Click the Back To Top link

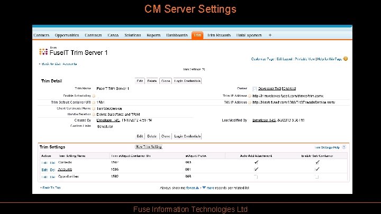[50, 188]
